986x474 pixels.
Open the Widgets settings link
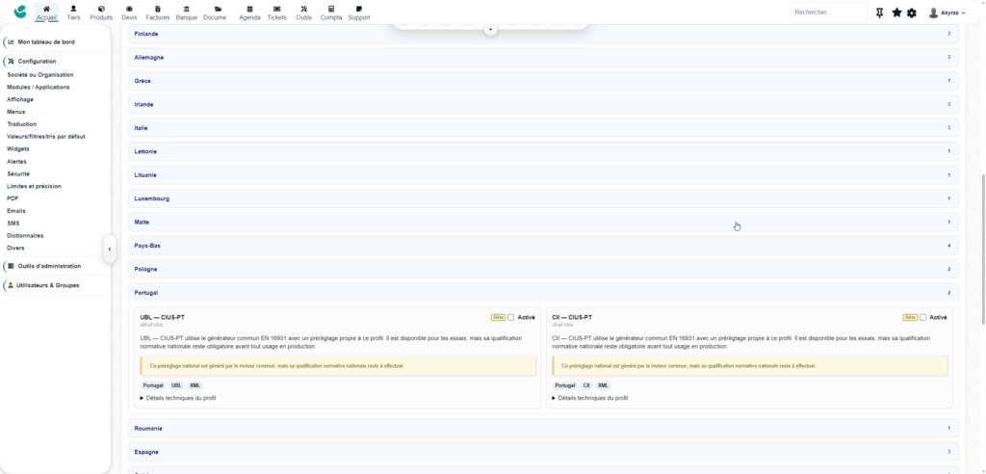click(18, 149)
